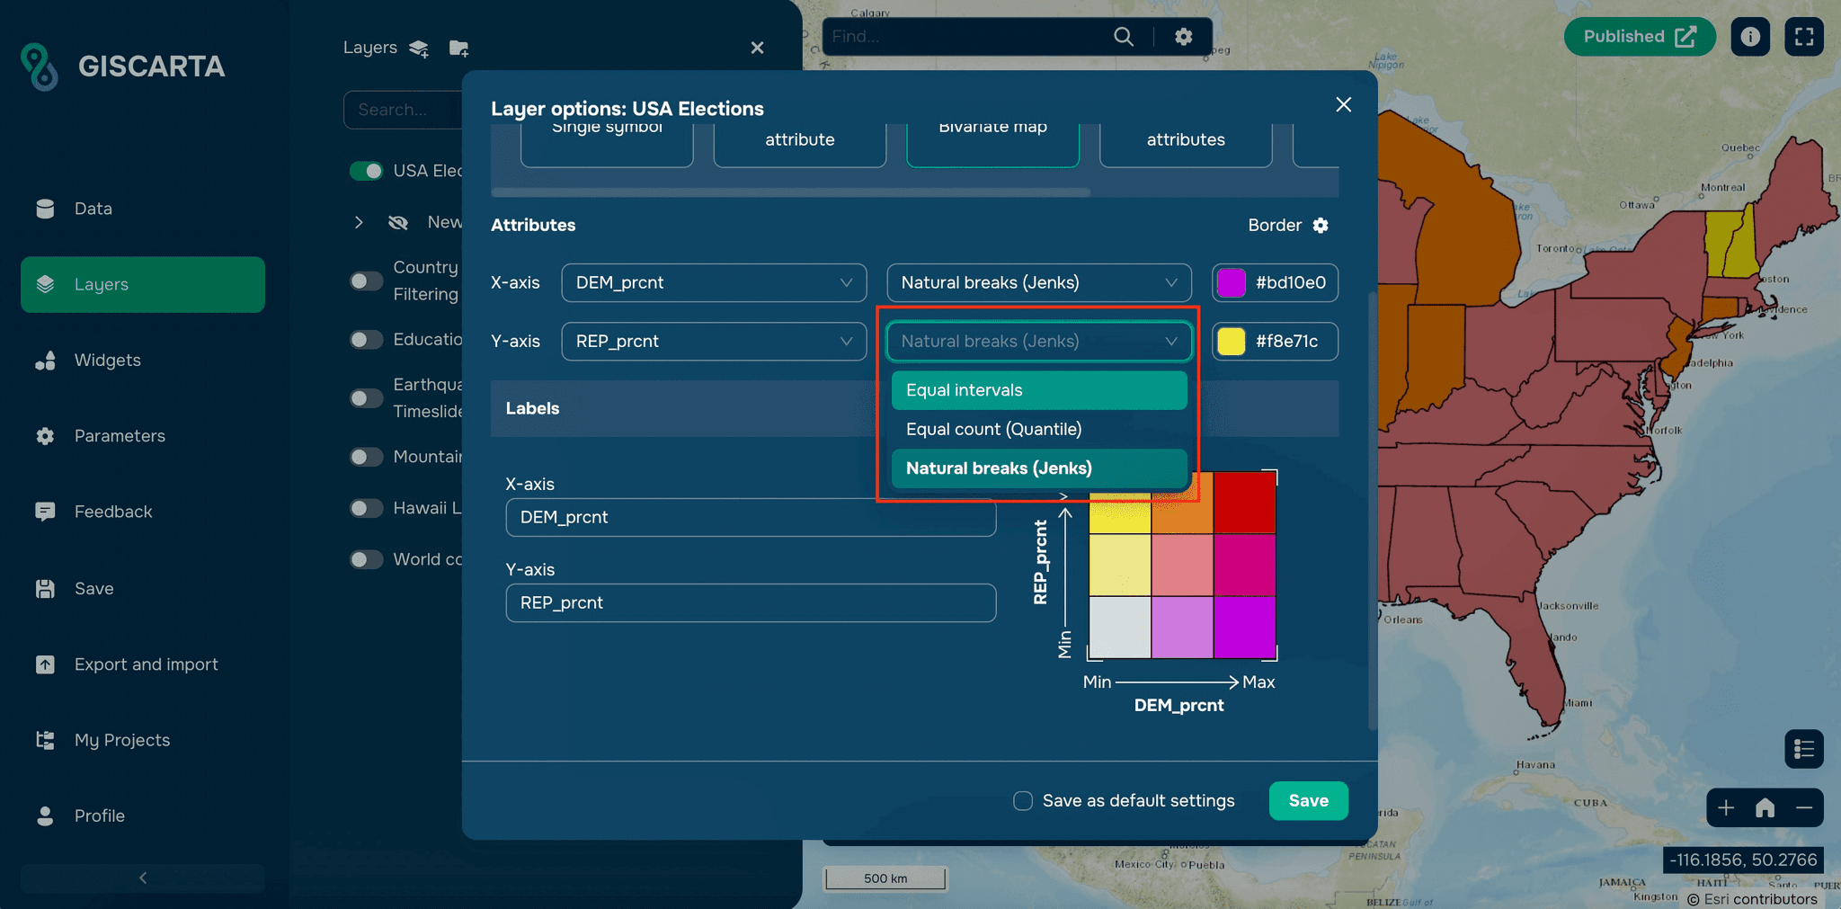Click the fullscreen icon on the map
The height and width of the screenshot is (909, 1841).
[x=1803, y=36]
